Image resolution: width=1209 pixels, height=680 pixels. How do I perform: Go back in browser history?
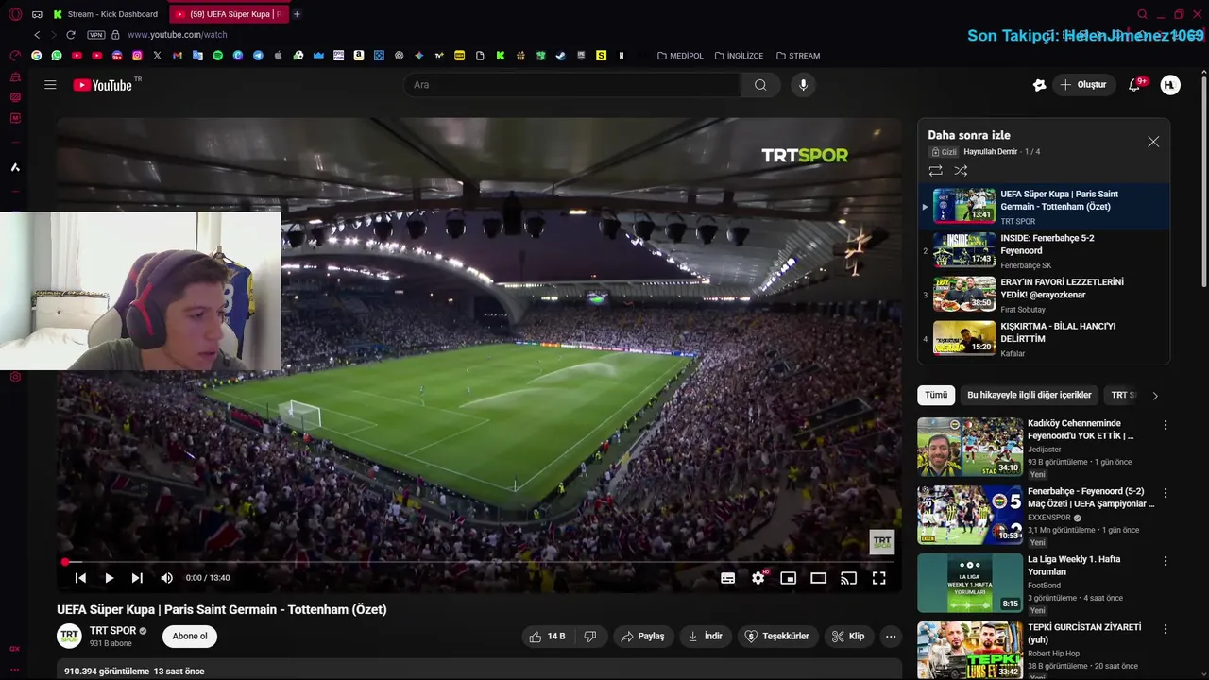[37, 35]
